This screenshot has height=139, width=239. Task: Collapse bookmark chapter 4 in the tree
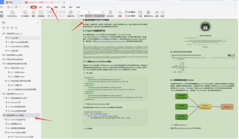2,64
